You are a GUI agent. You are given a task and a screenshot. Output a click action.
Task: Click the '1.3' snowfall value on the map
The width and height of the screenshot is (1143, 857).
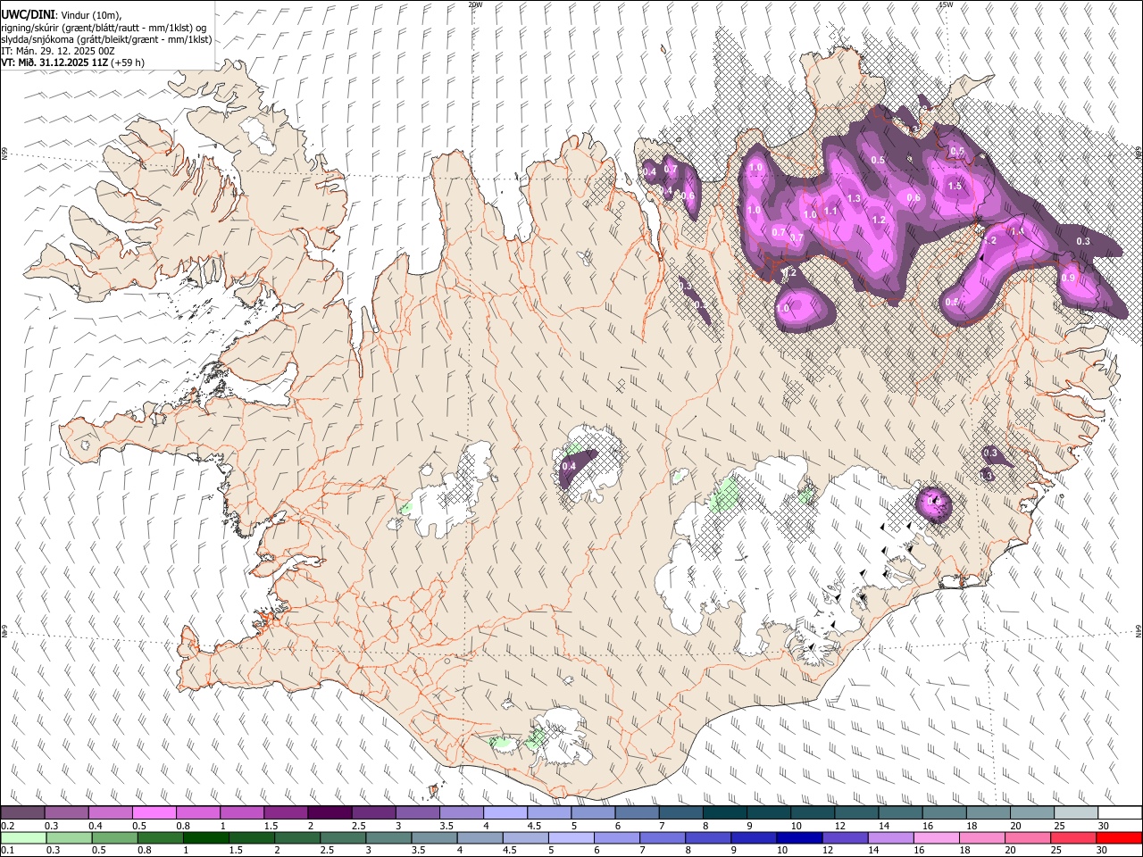pos(854,198)
